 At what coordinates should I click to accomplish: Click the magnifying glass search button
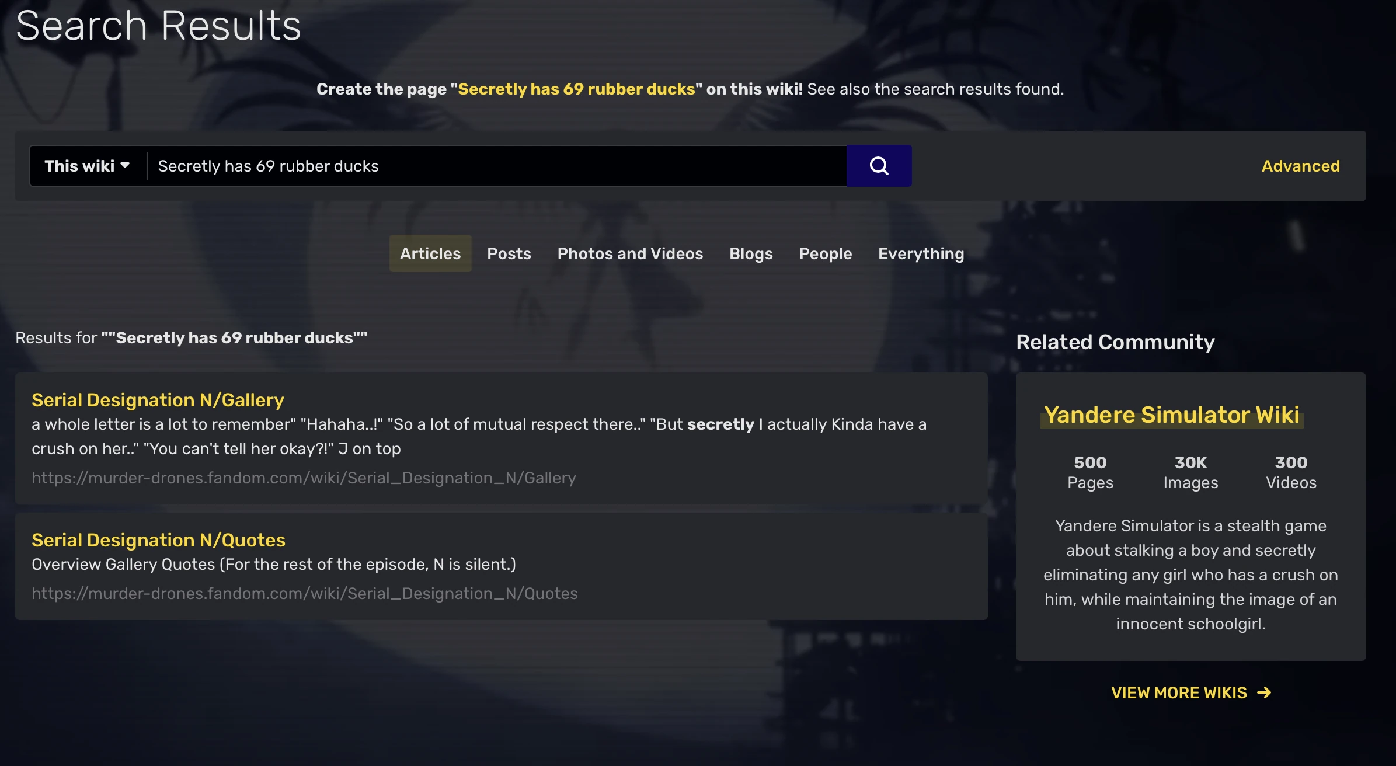pos(879,166)
